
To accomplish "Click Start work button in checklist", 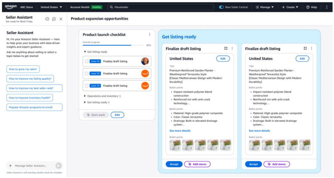I will [x=96, y=115].
